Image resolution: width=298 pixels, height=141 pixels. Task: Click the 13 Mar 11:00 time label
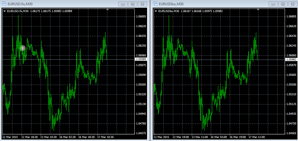(x=199, y=137)
